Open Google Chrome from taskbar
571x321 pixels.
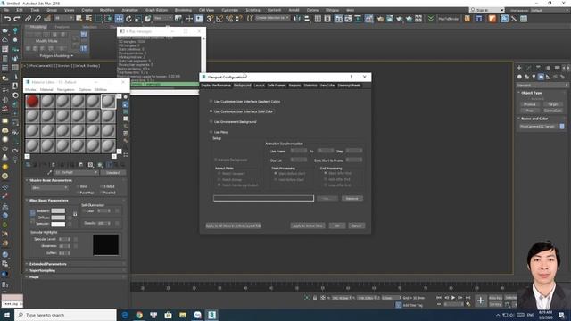[x=139, y=315]
